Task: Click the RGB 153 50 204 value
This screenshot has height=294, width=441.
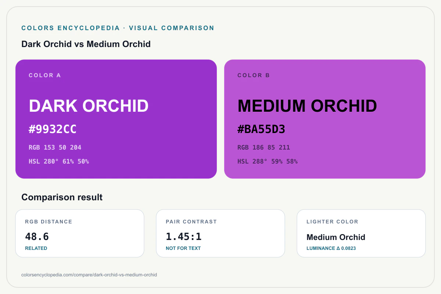Action: click(x=55, y=147)
